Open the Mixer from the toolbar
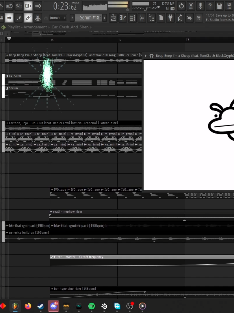Viewport: 234px width, 313px height. coord(142,18)
